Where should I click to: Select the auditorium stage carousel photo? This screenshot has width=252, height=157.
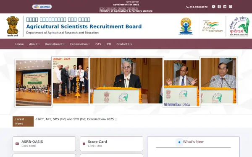(x=34, y=83)
